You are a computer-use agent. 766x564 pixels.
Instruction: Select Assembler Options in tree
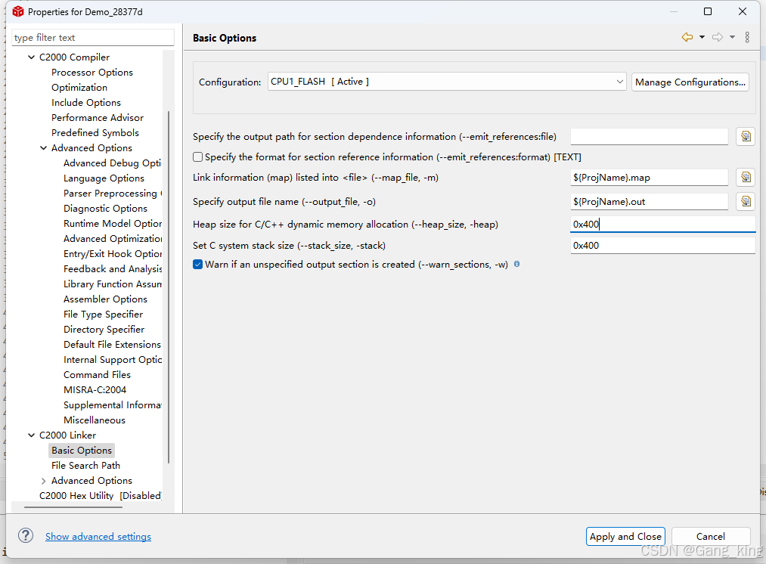[105, 299]
